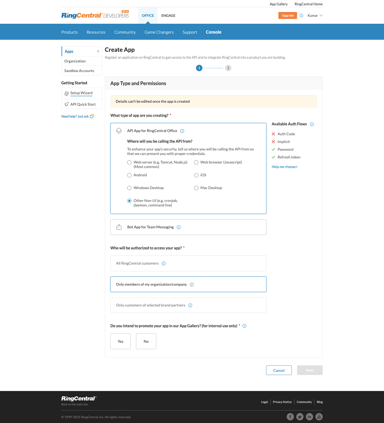The image size is (384, 423).
Task: Click the RingCentral Developers logo
Action: pyautogui.click(x=95, y=15)
